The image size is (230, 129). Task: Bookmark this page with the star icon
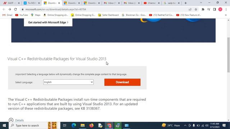196,9
